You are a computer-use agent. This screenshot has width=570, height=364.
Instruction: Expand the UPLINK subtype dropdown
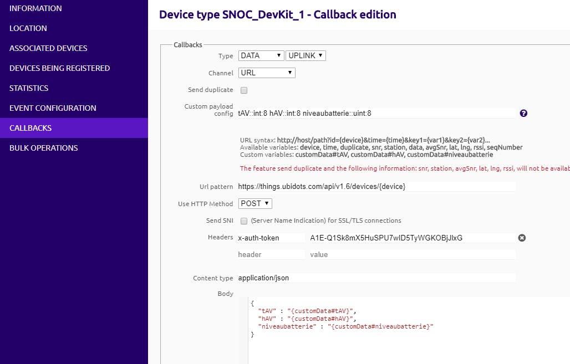[306, 55]
